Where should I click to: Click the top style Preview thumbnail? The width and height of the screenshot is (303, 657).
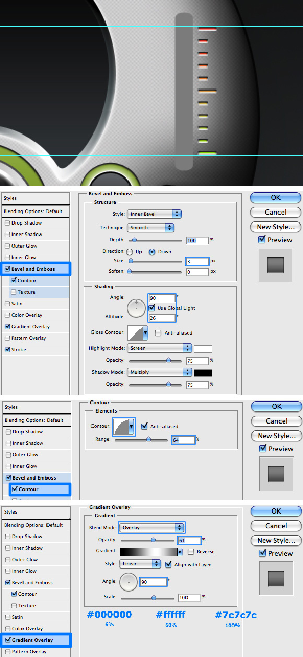(275, 264)
